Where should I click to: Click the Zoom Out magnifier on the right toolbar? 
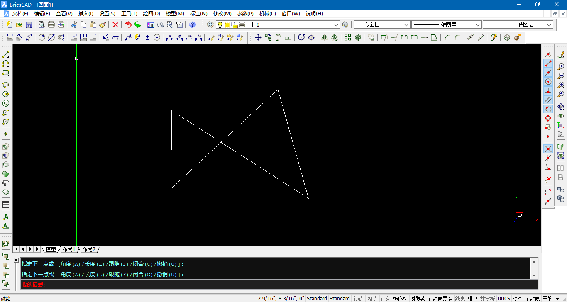[561, 76]
